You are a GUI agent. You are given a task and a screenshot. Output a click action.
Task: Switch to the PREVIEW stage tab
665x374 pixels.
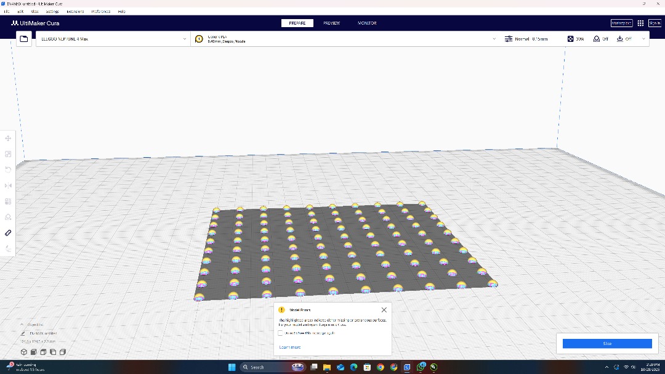pyautogui.click(x=331, y=23)
